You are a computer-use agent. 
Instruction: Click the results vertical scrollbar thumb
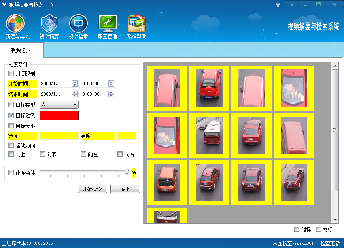coord(335,130)
